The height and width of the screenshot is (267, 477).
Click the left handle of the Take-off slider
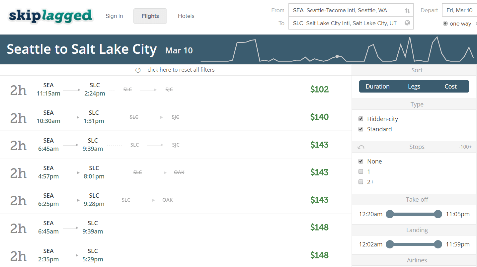point(390,214)
